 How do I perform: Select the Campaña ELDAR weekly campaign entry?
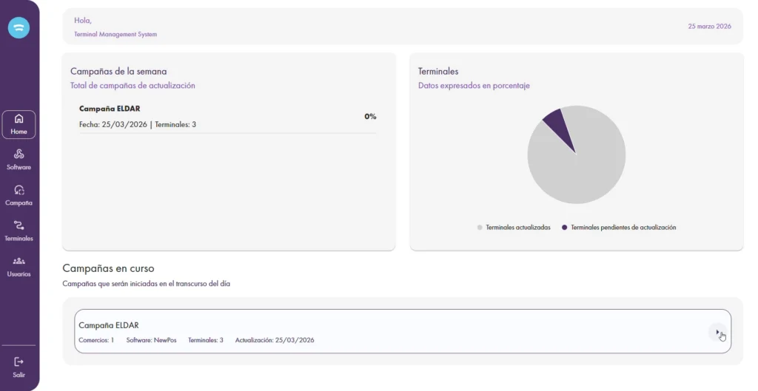coord(228,117)
